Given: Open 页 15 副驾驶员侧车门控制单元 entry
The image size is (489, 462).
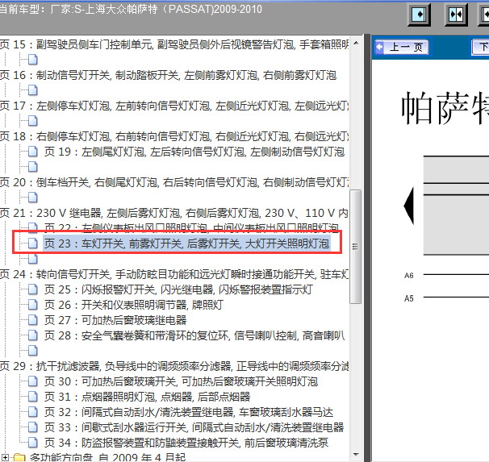Looking at the screenshot, I should (x=174, y=44).
